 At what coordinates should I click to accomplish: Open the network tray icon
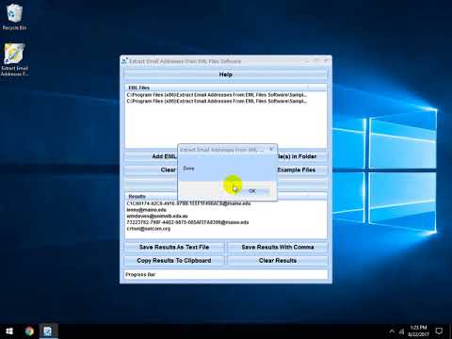(x=401, y=331)
